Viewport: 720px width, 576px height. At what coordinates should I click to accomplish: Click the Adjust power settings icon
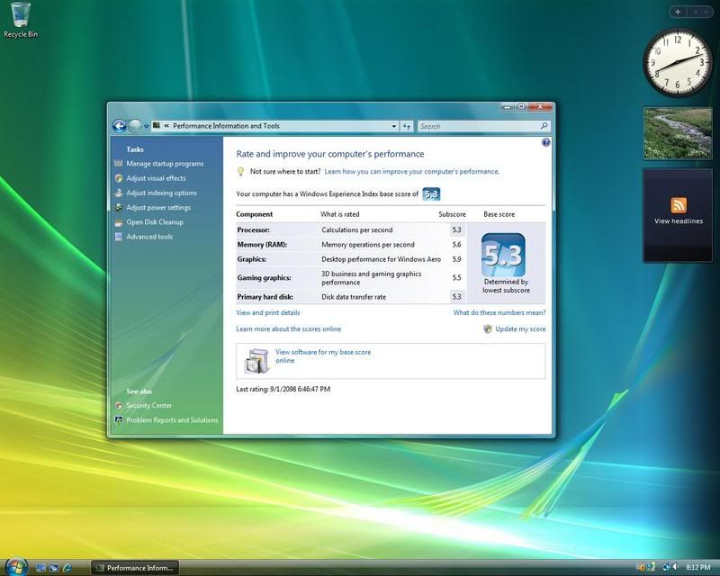point(119,208)
